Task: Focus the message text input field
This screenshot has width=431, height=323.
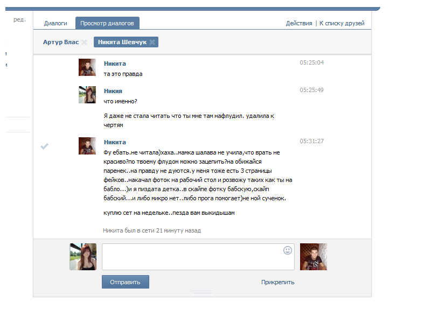Action: [x=191, y=257]
